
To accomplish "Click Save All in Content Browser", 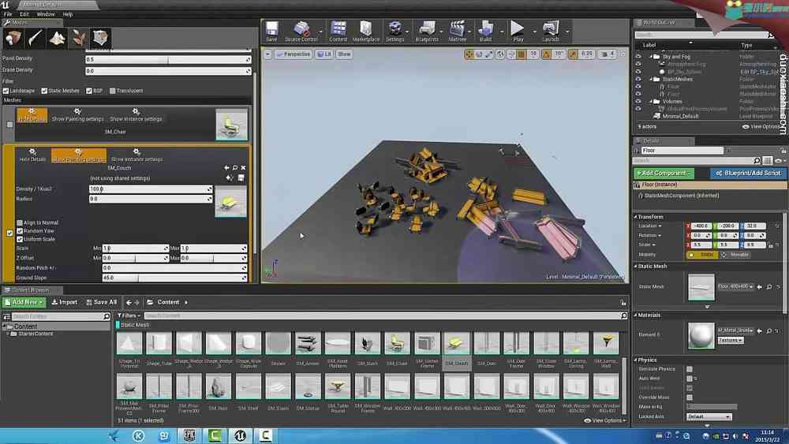I will (x=101, y=302).
